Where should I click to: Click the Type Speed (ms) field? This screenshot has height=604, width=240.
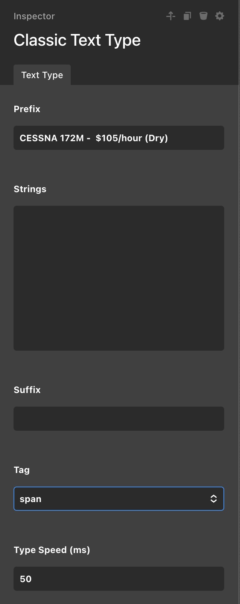(x=119, y=579)
